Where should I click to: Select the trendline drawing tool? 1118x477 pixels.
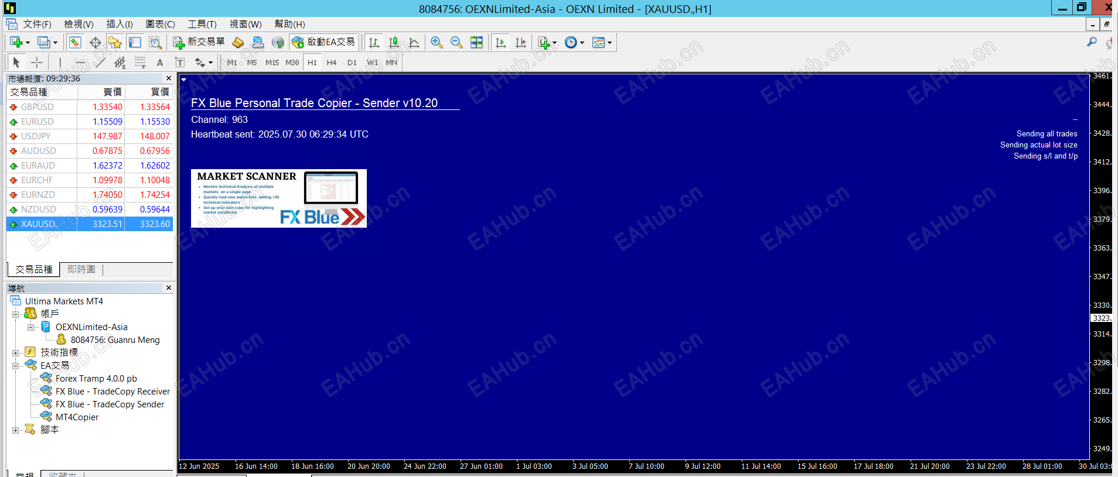(100, 62)
